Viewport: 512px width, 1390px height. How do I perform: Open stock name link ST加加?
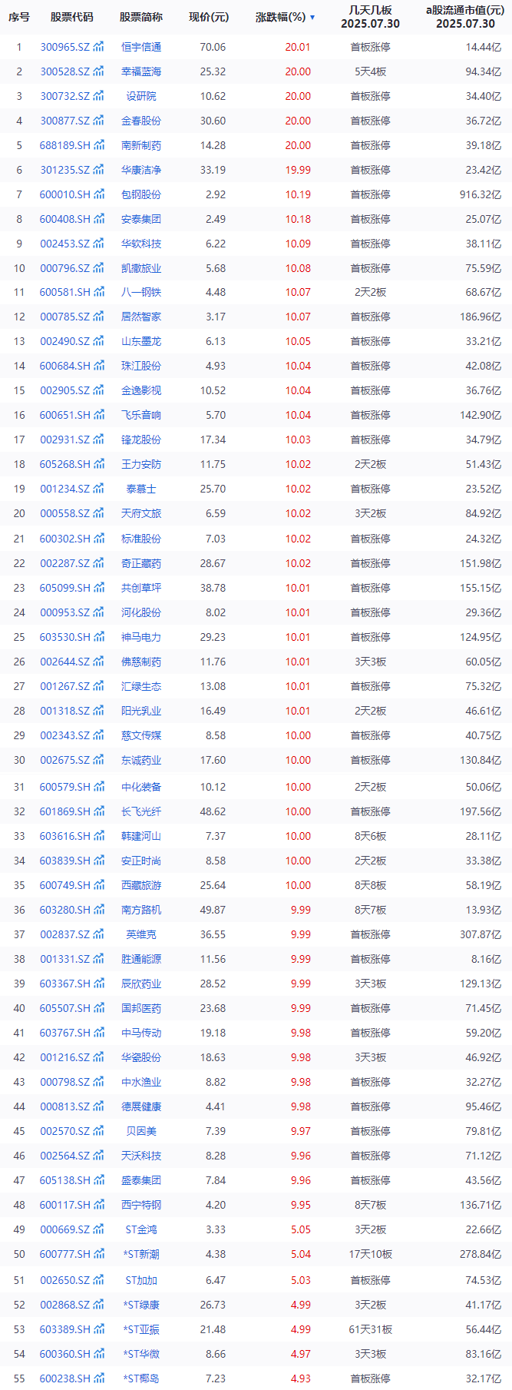tap(141, 1280)
